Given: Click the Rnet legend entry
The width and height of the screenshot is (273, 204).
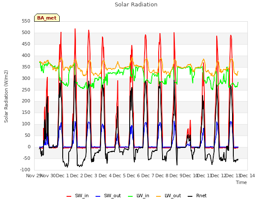Looking at the screenshot, I should (x=197, y=196).
